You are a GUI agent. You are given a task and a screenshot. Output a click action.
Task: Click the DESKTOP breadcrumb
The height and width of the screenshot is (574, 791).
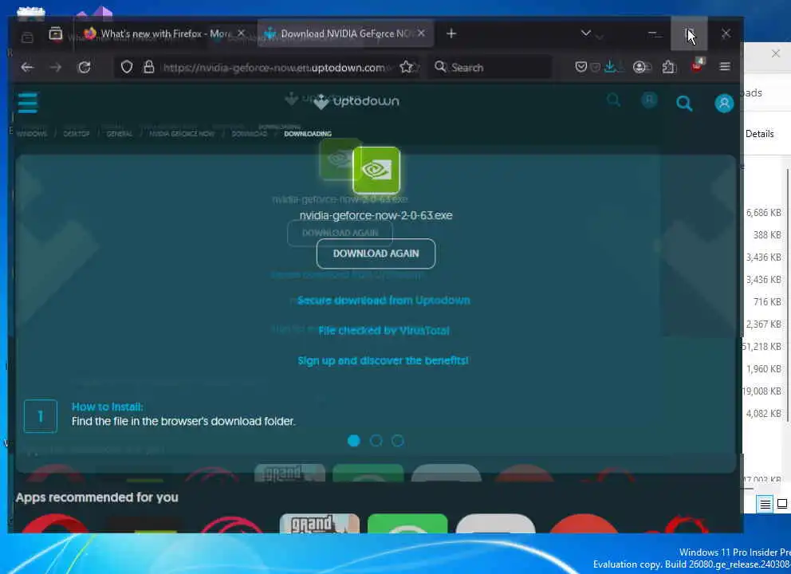(77, 134)
